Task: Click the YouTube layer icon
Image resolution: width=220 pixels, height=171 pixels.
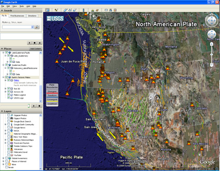Action: tap(11, 155)
